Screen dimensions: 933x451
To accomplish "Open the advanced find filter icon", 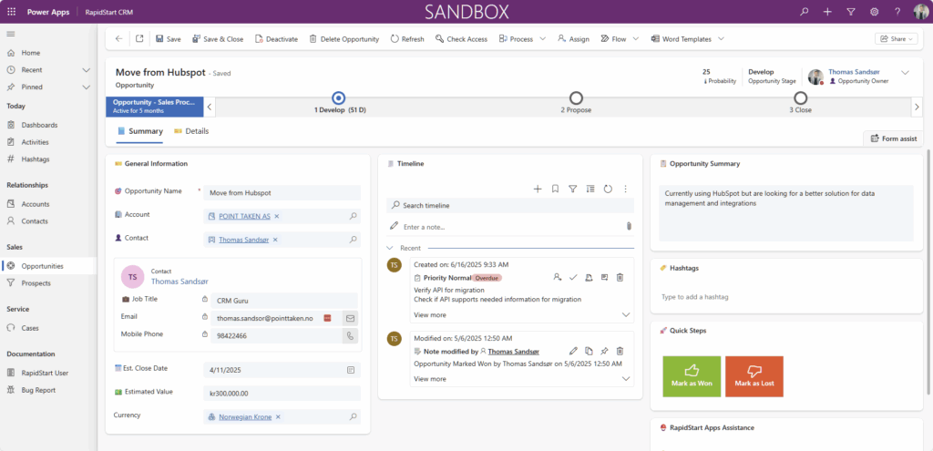I will [851, 12].
